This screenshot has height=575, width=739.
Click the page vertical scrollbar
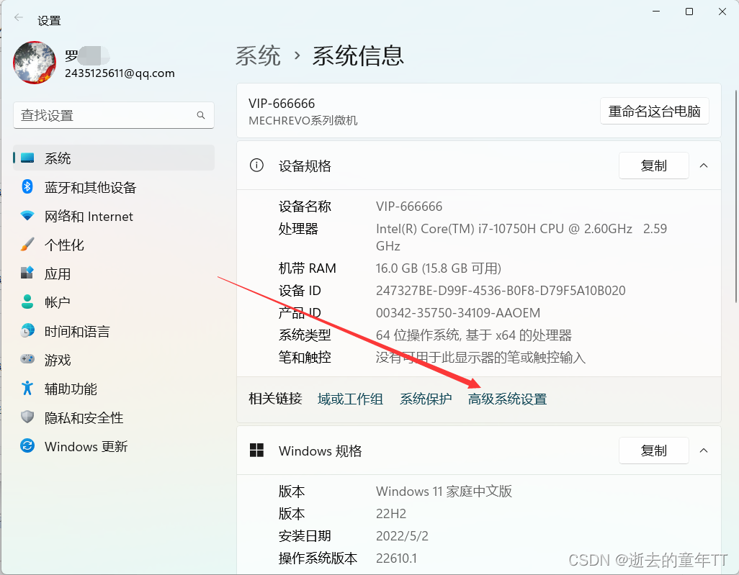(x=735, y=196)
